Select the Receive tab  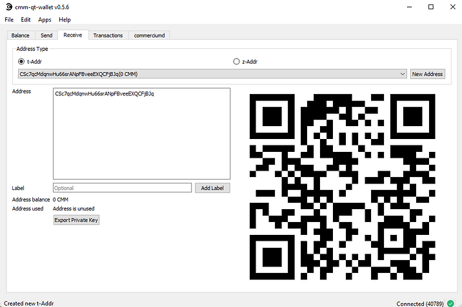[73, 35]
